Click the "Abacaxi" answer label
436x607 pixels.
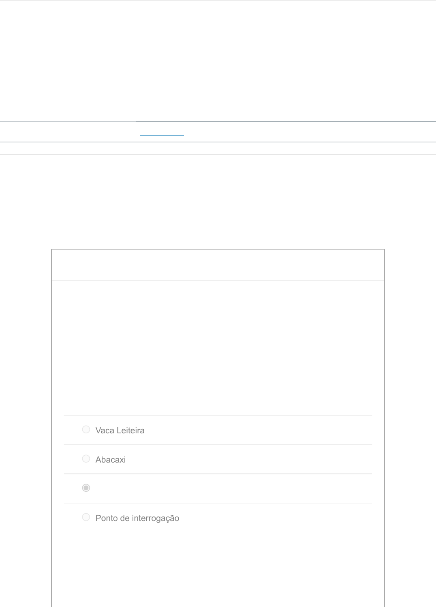click(x=111, y=460)
